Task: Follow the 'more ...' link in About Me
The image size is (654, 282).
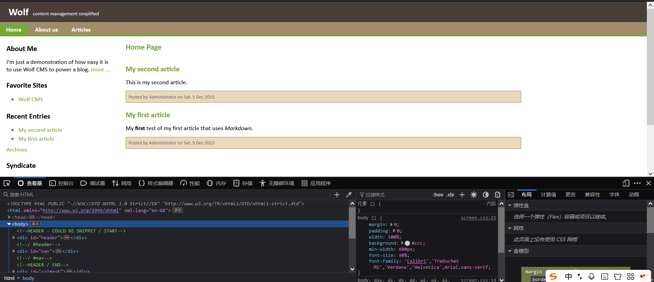Action: point(100,70)
